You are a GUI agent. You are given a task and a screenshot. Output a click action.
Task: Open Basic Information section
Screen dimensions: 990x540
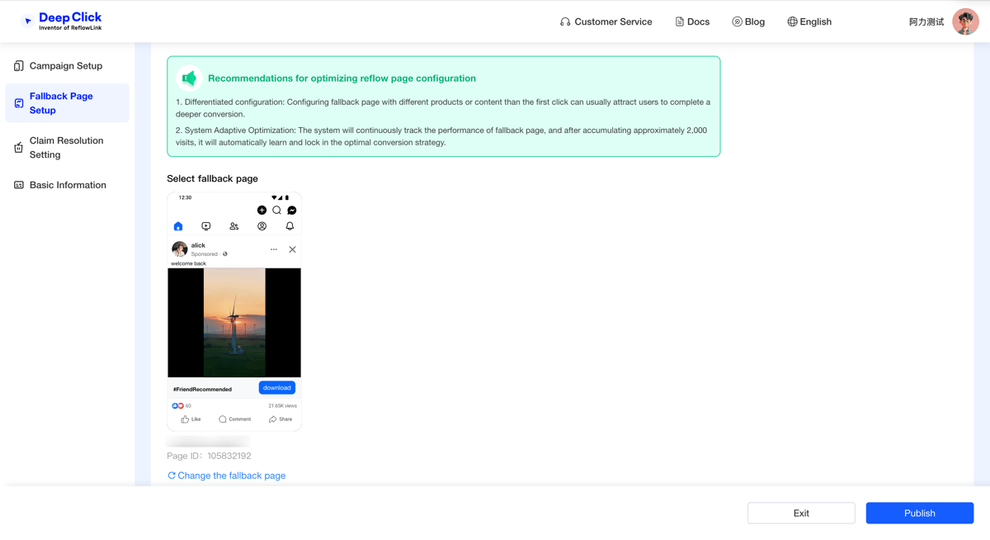[x=67, y=185]
